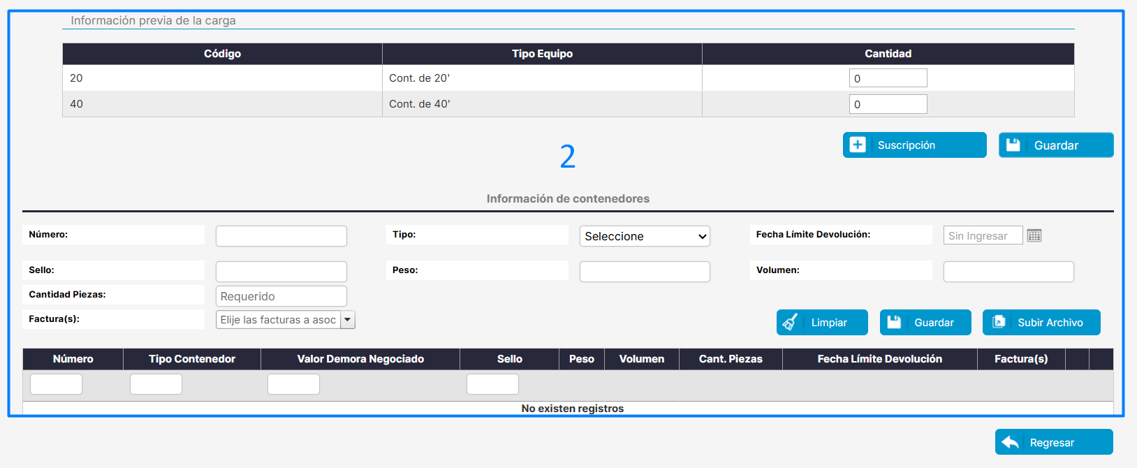
Task: Expand the Factura(s) dropdown arrow
Action: 347,319
